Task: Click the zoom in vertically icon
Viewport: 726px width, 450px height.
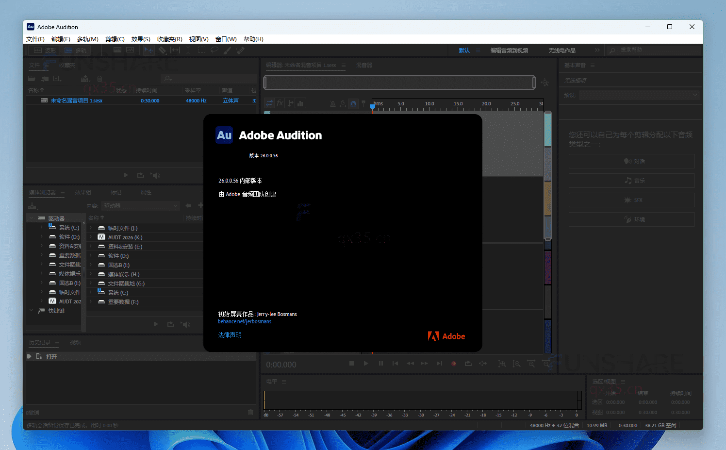Action: pyautogui.click(x=502, y=363)
